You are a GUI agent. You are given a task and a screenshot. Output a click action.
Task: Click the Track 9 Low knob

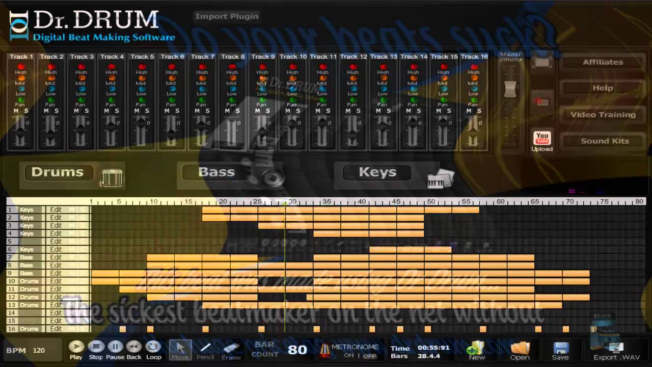[262, 89]
